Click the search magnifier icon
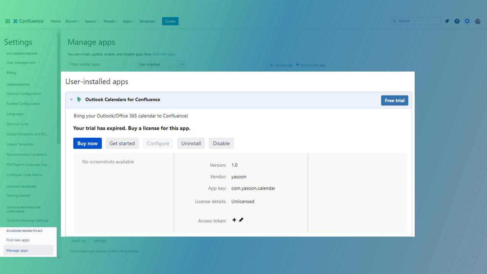Viewport: 487px width, 274px height. tap(395, 21)
